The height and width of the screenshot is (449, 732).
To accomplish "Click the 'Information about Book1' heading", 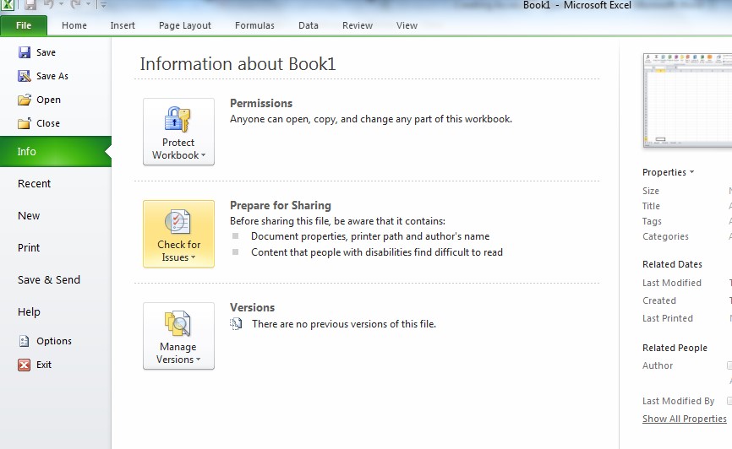I will pos(238,64).
